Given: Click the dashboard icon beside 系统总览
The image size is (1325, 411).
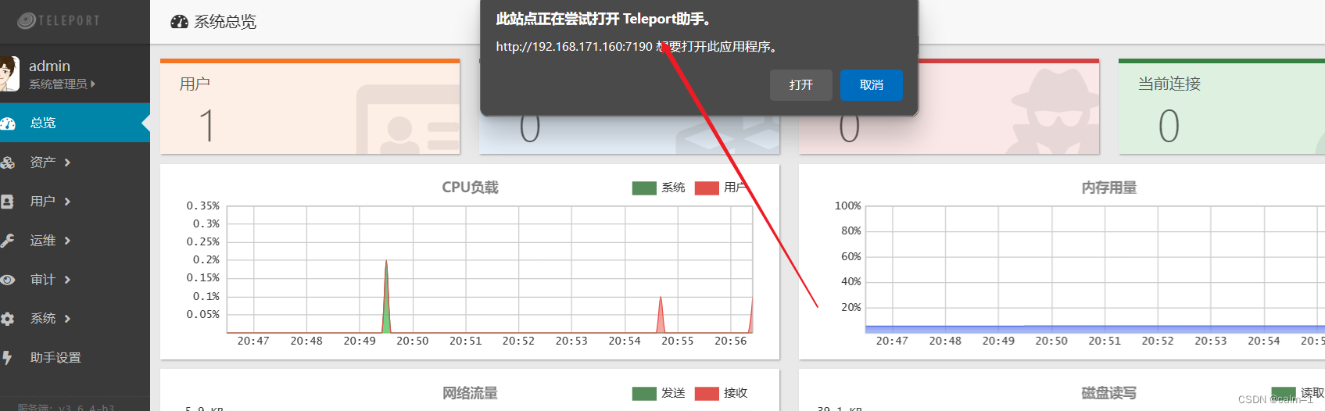Looking at the screenshot, I should tap(179, 22).
